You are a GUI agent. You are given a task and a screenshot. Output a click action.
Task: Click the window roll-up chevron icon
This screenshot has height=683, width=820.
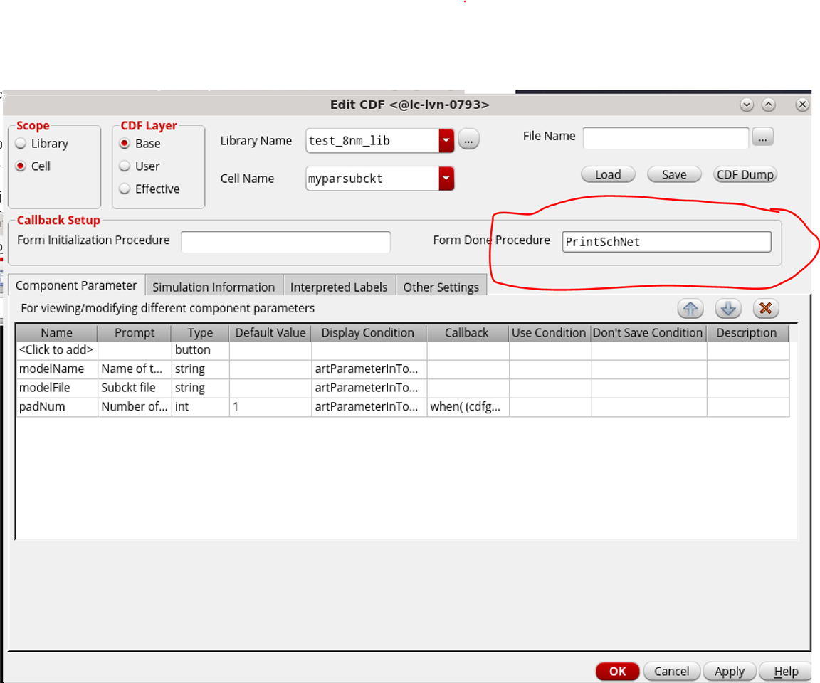(769, 105)
